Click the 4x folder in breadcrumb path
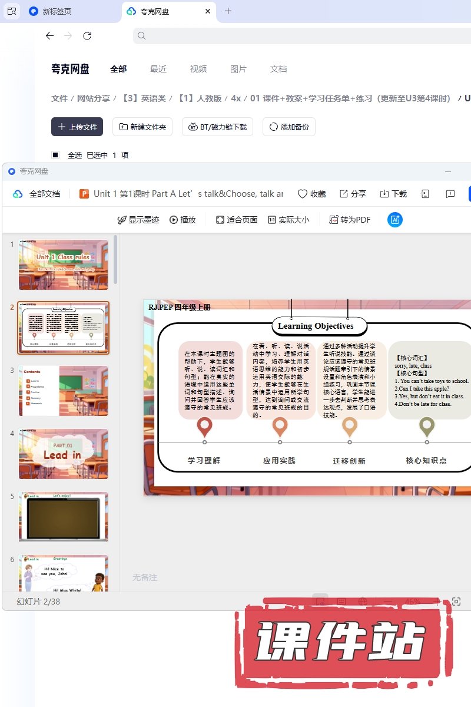471x707 pixels. [x=235, y=98]
